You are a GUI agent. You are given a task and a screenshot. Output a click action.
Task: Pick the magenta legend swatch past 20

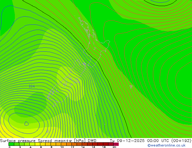(x=116, y=144)
